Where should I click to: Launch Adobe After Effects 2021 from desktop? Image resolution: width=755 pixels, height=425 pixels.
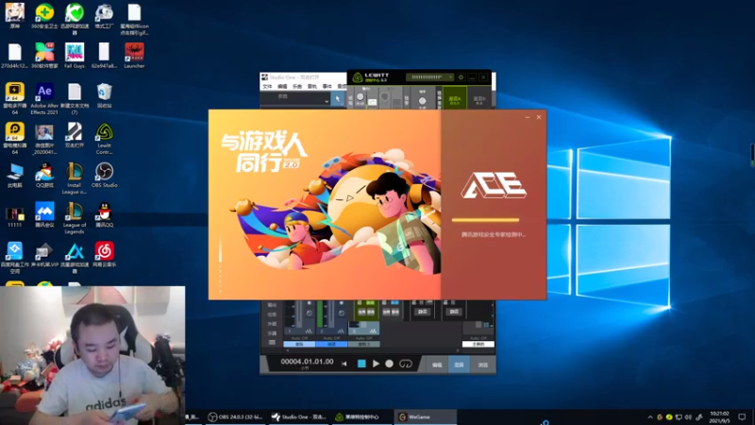(x=44, y=98)
